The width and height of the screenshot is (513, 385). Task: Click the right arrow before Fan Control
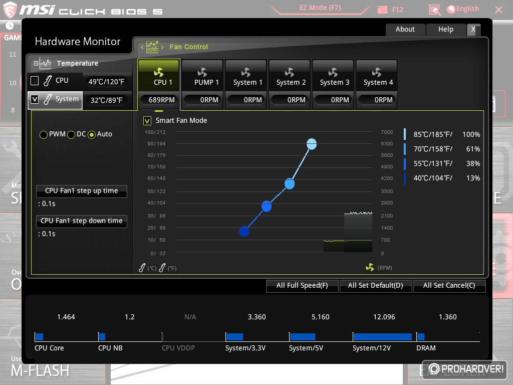[x=162, y=47]
